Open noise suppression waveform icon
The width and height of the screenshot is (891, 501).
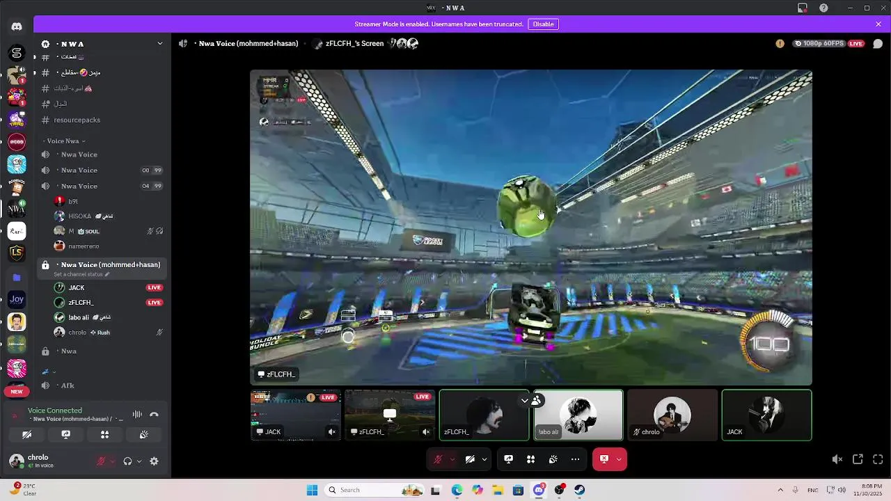click(x=137, y=415)
